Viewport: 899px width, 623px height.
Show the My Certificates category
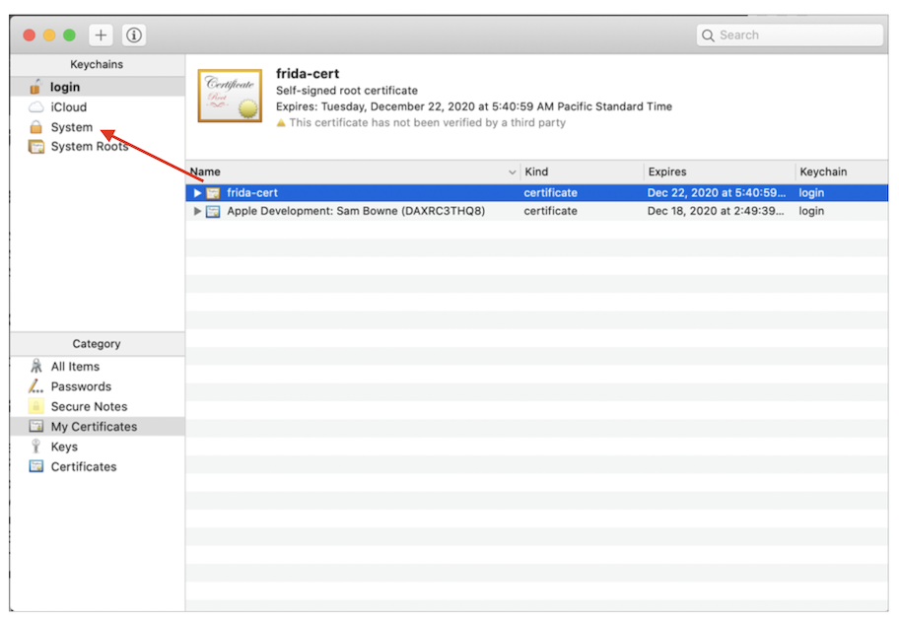click(98, 427)
